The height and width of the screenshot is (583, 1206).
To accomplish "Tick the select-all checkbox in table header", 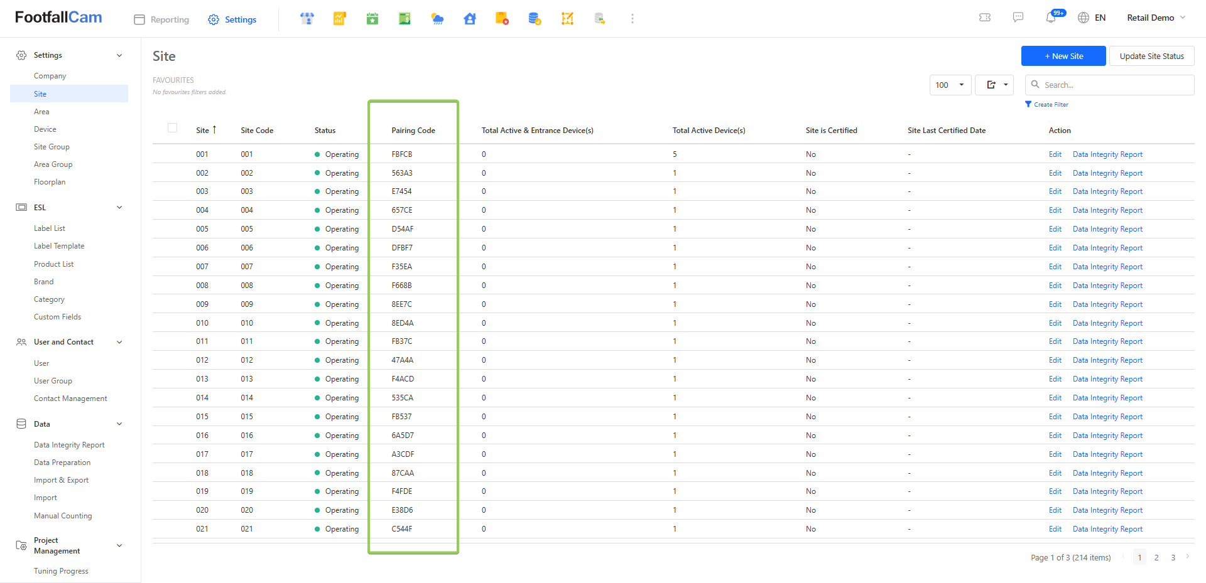I will 173,128.
